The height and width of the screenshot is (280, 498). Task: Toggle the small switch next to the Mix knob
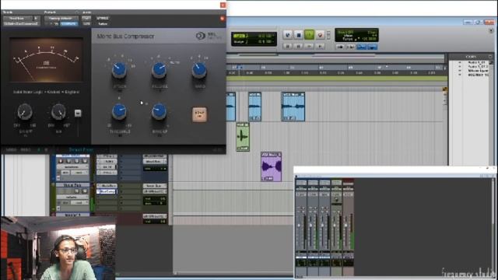click(78, 114)
